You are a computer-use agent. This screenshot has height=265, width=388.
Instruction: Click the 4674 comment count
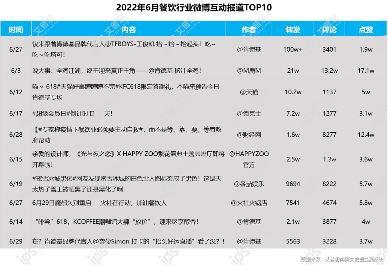pyautogui.click(x=329, y=203)
